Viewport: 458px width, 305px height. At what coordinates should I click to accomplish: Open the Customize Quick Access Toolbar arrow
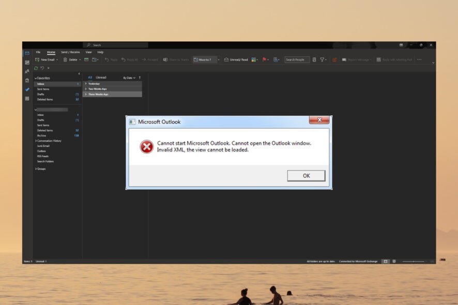[48, 68]
